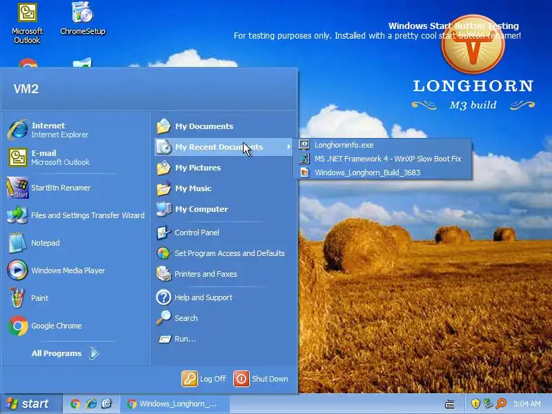The image size is (552, 414).
Task: Click the network connection tray icon
Action: click(x=488, y=404)
